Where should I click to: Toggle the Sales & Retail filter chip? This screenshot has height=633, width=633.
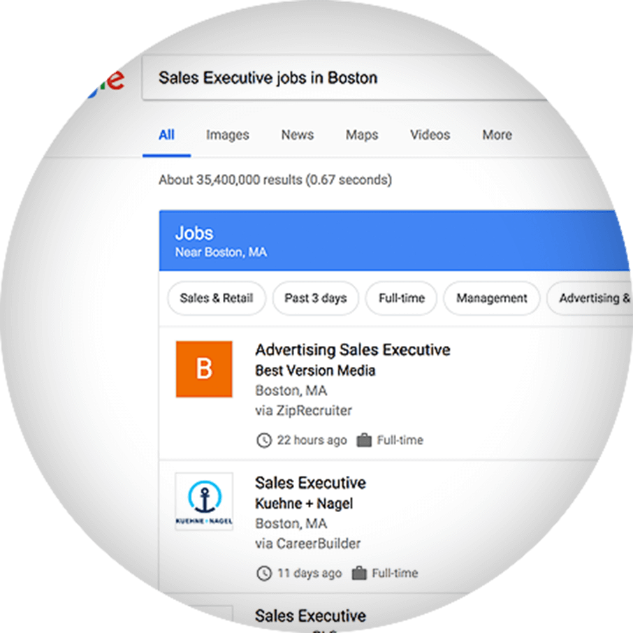coord(217,298)
